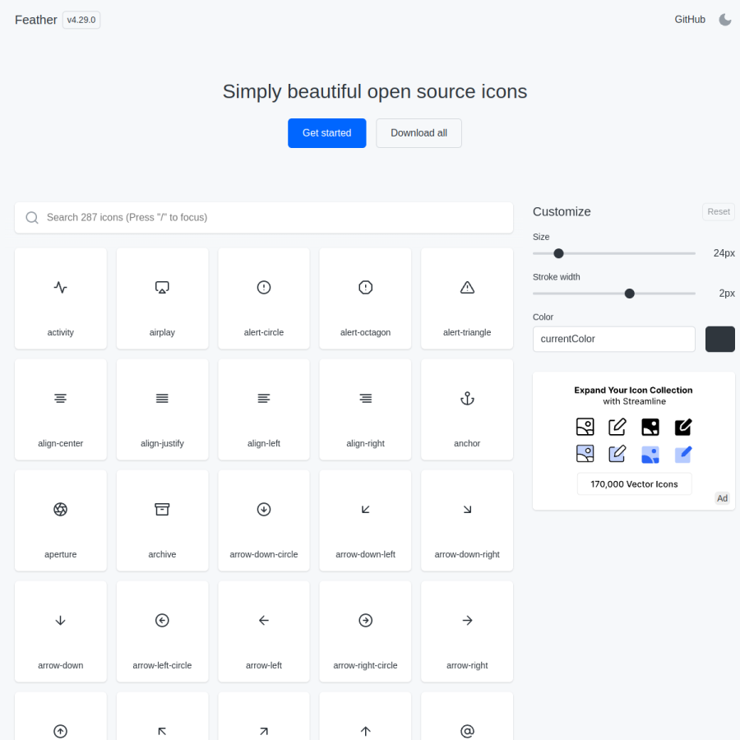Toggle dark mode with the moon icon

725,20
